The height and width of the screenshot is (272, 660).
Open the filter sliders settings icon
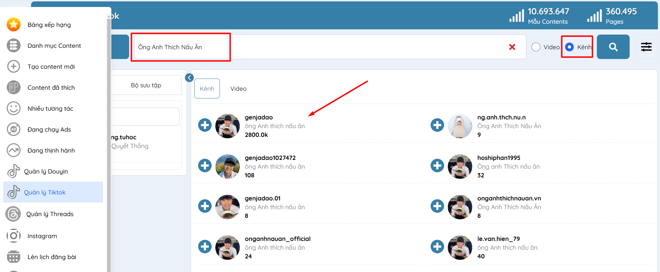(646, 47)
